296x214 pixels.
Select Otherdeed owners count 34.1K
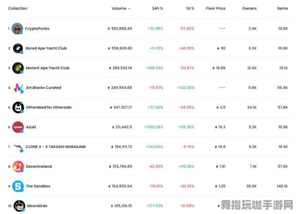[x=252, y=107]
